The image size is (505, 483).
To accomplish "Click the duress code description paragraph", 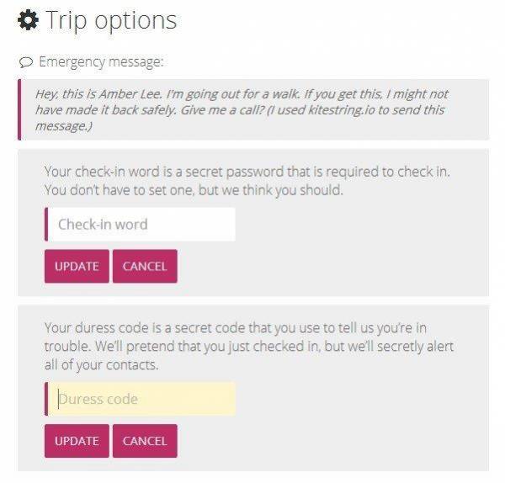I will point(249,347).
